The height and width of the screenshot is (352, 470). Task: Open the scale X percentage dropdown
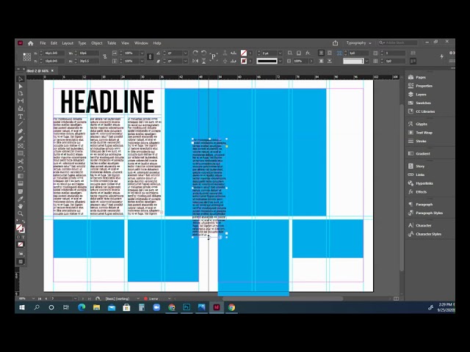[x=142, y=53]
